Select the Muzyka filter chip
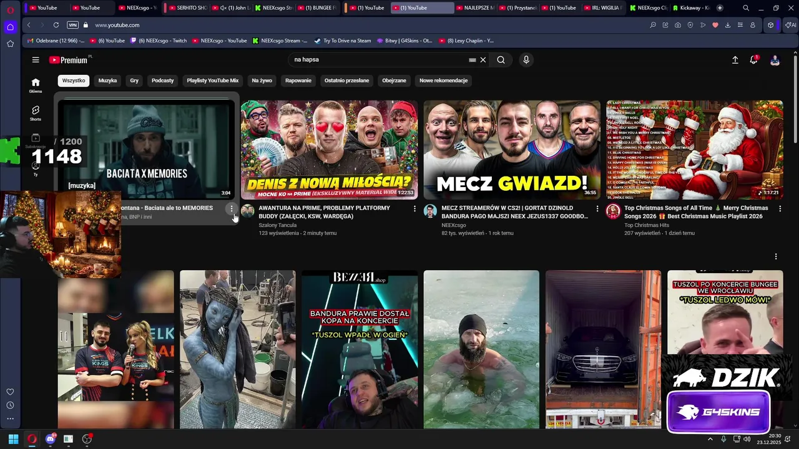 pos(107,80)
